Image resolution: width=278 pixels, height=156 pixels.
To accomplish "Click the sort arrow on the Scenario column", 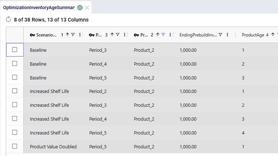I will 67,35.
